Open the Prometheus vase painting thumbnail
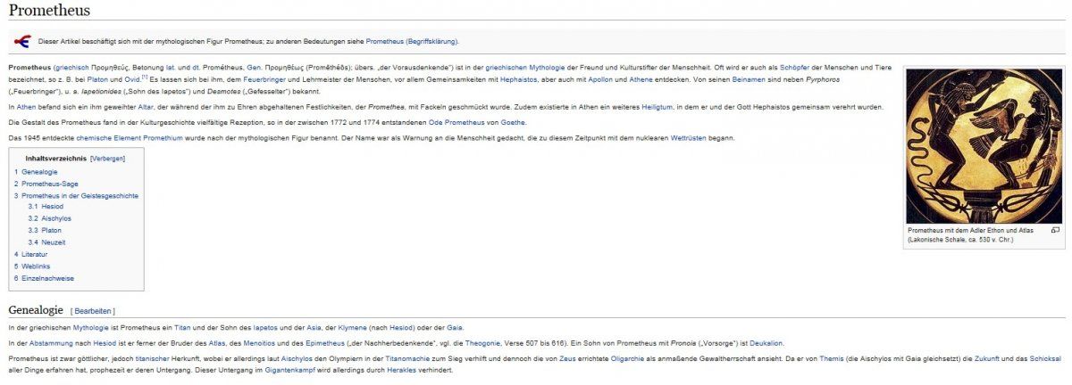 coord(984,145)
